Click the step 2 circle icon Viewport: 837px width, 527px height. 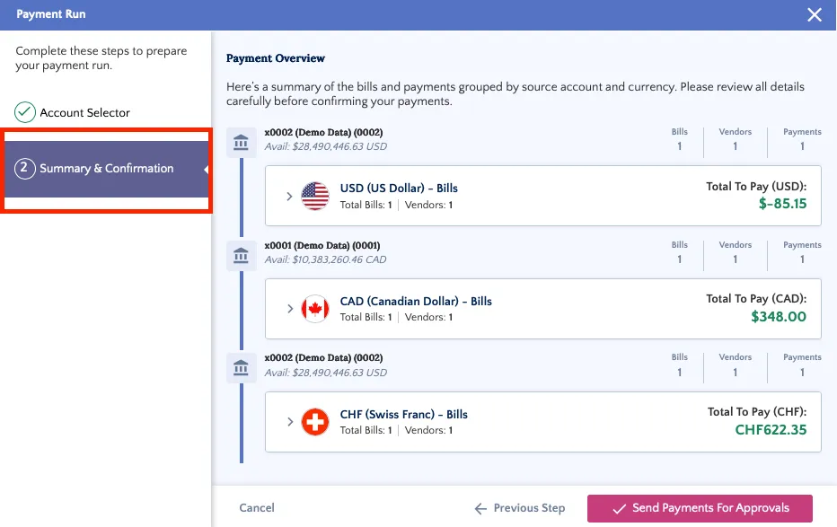pyautogui.click(x=24, y=169)
